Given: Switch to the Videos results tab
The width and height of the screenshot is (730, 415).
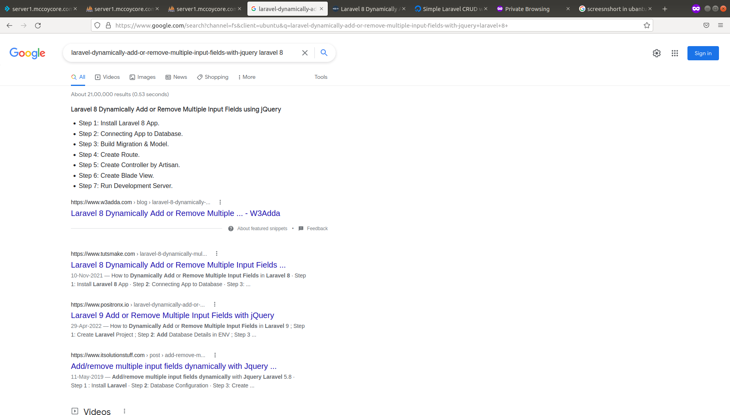Looking at the screenshot, I should [107, 77].
